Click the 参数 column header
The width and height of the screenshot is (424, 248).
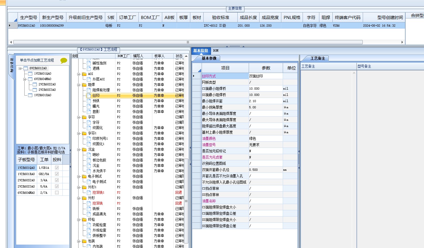pyautogui.click(x=266, y=68)
